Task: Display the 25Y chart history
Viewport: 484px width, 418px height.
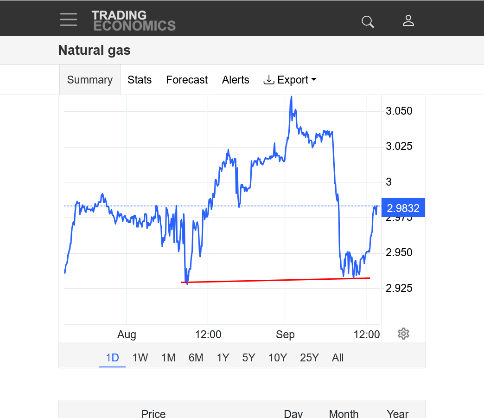Action: (309, 358)
